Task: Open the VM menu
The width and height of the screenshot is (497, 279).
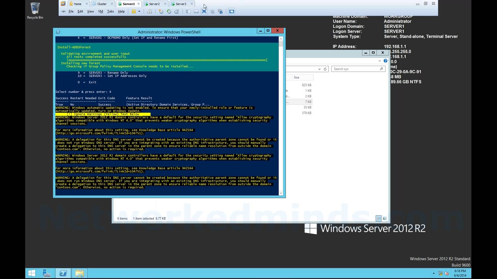Action: (100, 11)
